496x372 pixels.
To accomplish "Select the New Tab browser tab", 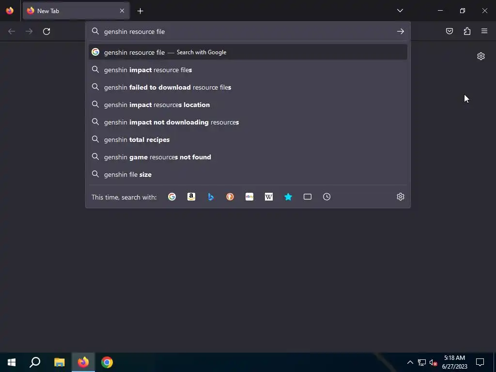I will click(x=76, y=11).
